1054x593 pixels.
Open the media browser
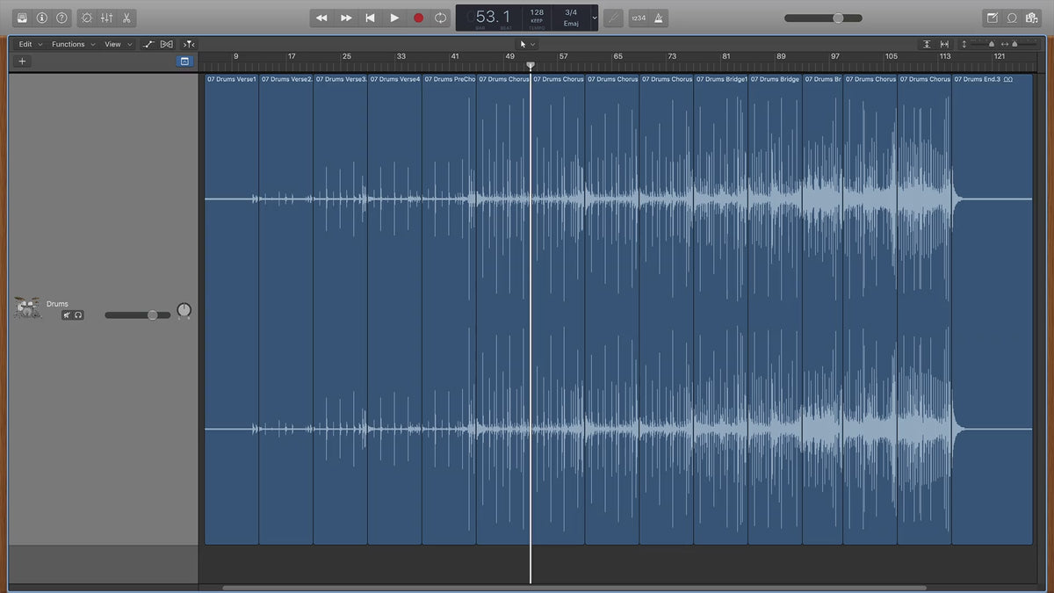click(1031, 18)
